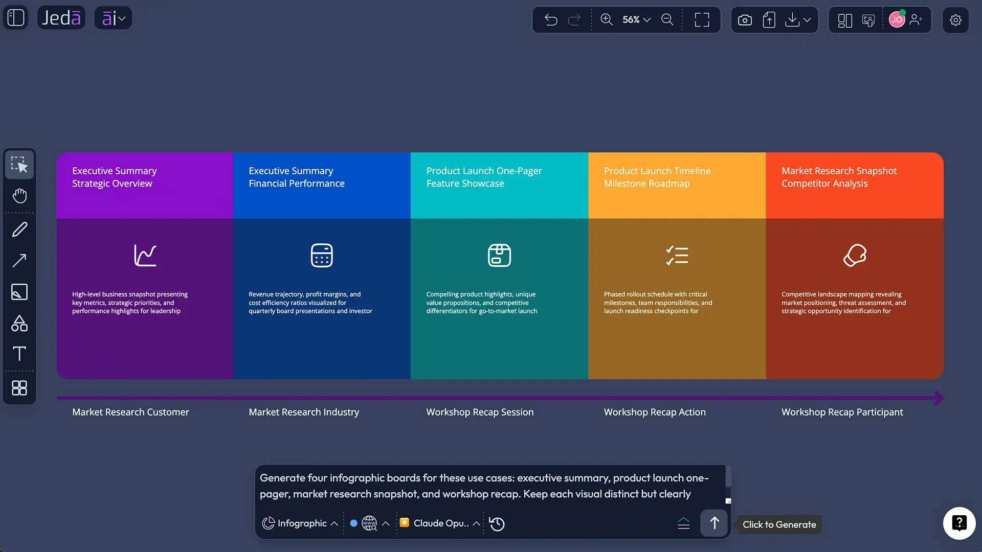Pick the pencil draw tool
Screen dimensions: 982x552
[19, 229]
